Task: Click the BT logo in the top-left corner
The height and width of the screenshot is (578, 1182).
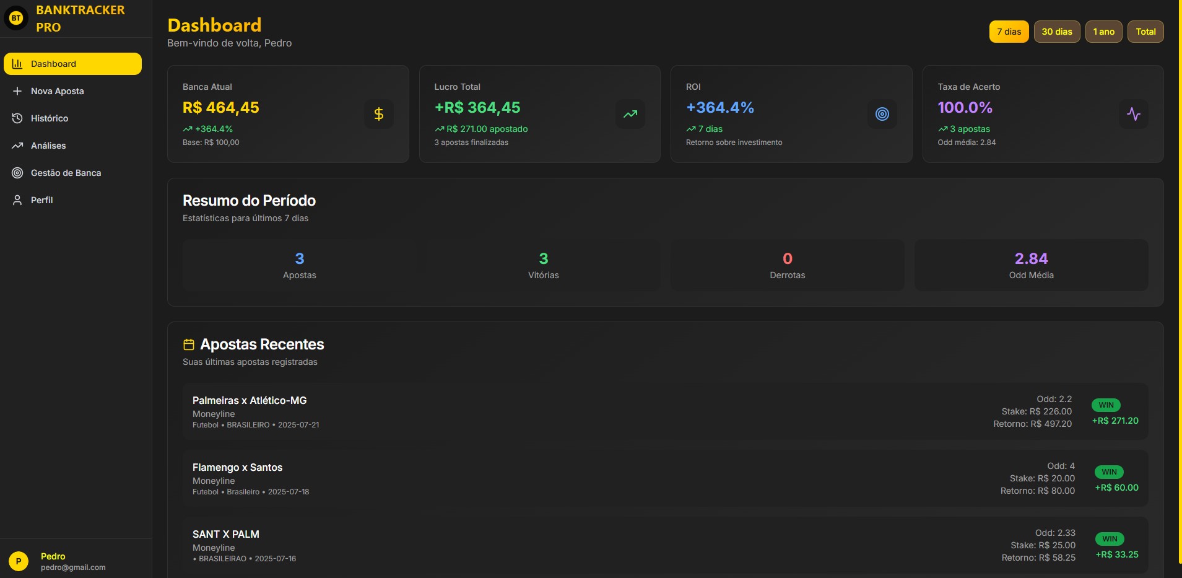Action: coord(15,17)
